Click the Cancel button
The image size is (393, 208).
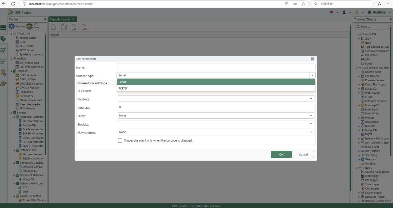[303, 155]
